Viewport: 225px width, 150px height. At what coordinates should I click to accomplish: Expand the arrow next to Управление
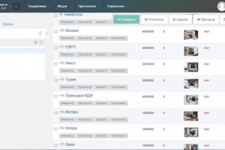[127, 6]
